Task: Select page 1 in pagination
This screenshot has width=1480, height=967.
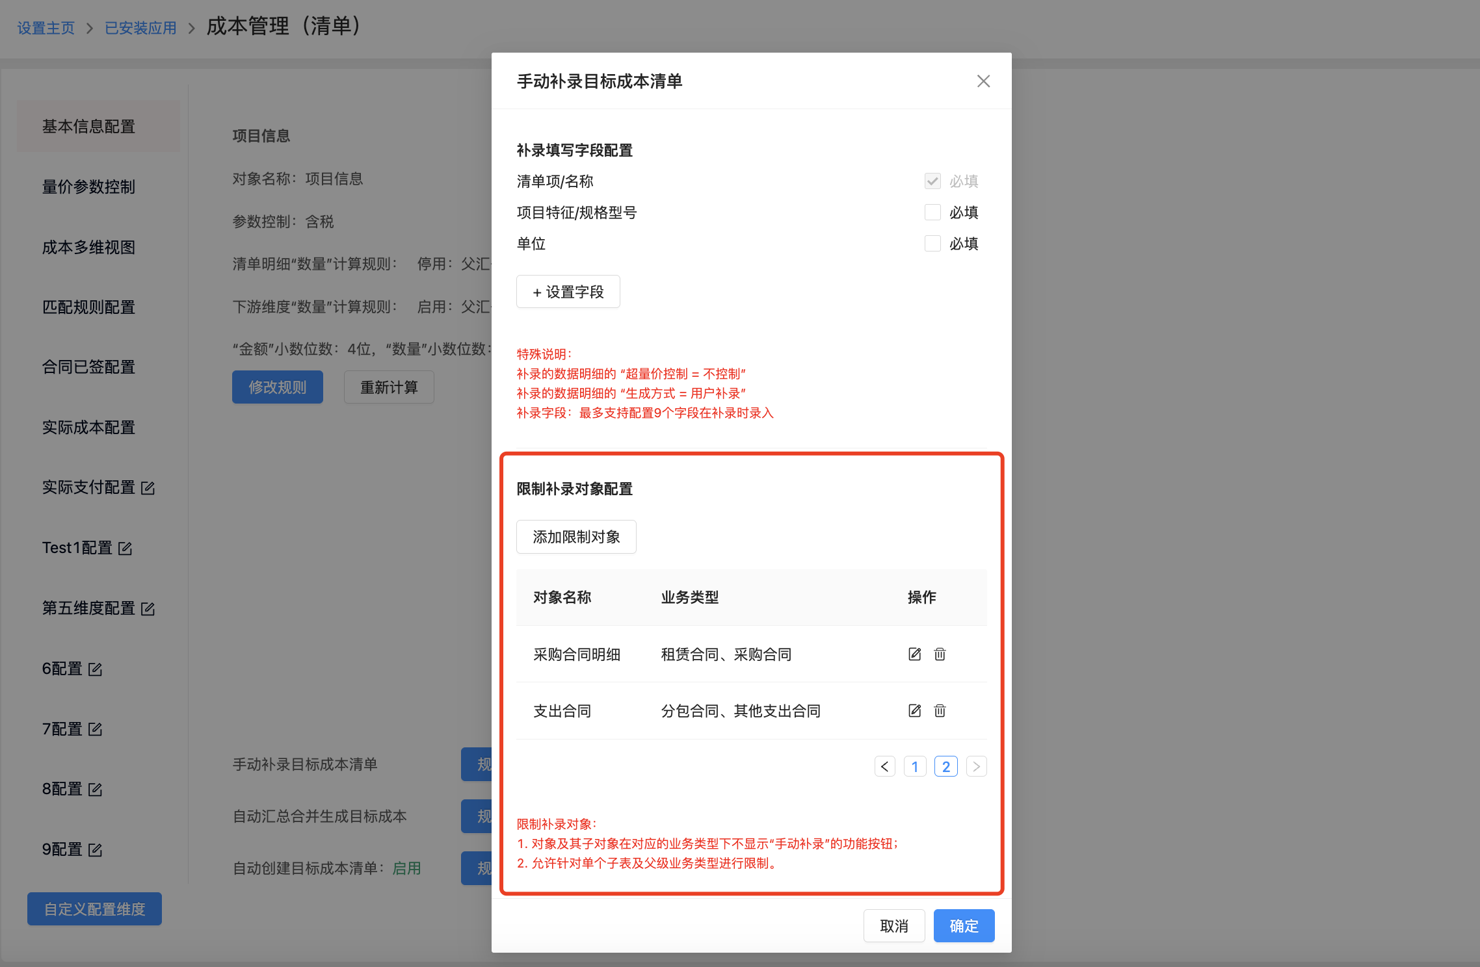Action: tap(915, 767)
